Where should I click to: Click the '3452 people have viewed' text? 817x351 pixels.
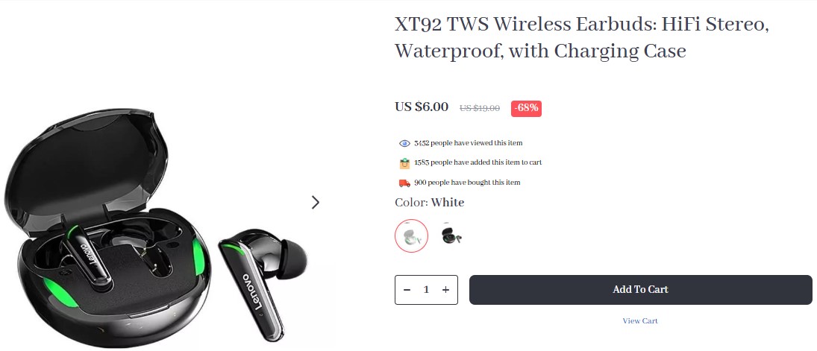click(x=469, y=142)
